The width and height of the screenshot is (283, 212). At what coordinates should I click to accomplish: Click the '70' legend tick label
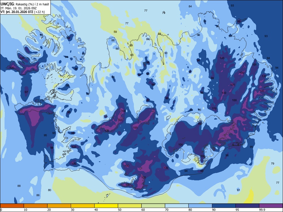pos(167,210)
